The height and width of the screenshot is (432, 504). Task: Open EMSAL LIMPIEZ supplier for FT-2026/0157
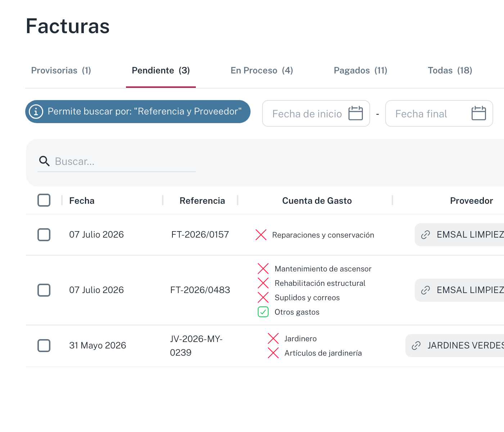coord(459,235)
